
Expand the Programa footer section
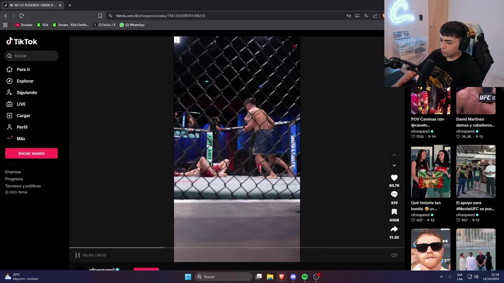[14, 179]
